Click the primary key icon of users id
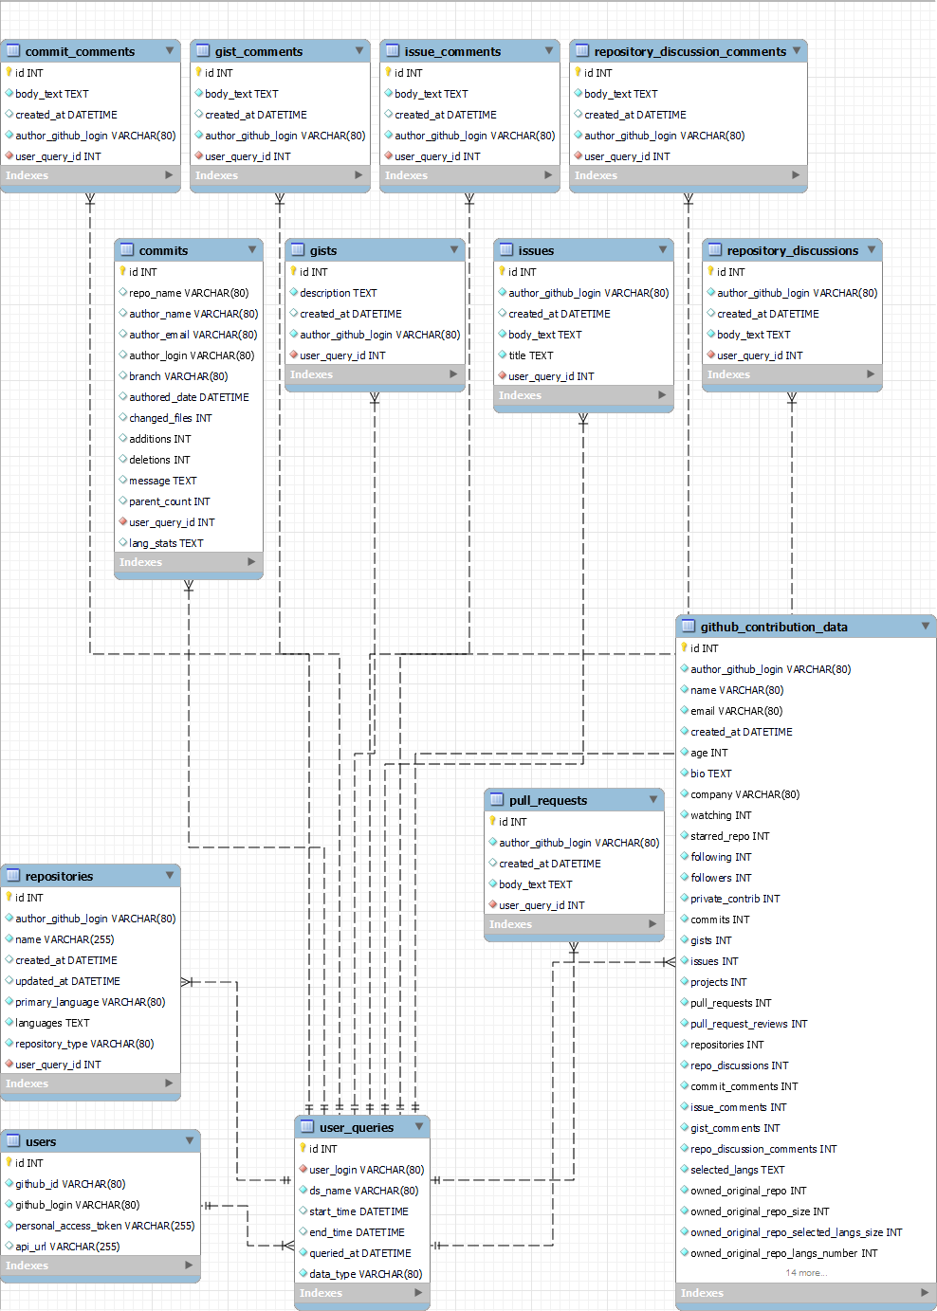 (x=9, y=1162)
